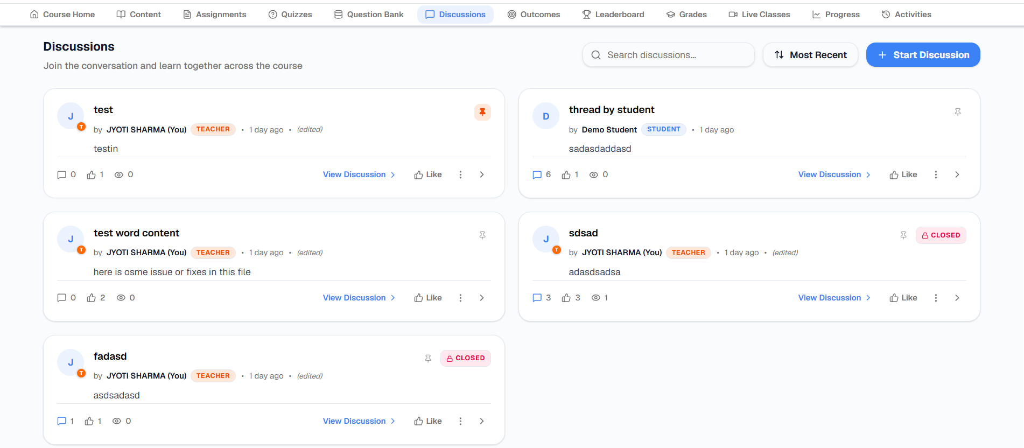The height and width of the screenshot is (448, 1024).
Task: Click views eye icon on 'sdsad' card
Action: pyautogui.click(x=595, y=298)
